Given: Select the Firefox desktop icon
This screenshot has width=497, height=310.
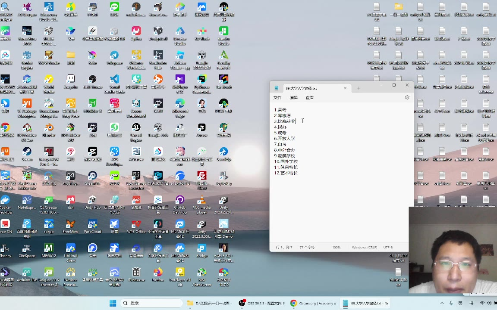Looking at the screenshot, I should click(x=158, y=274).
